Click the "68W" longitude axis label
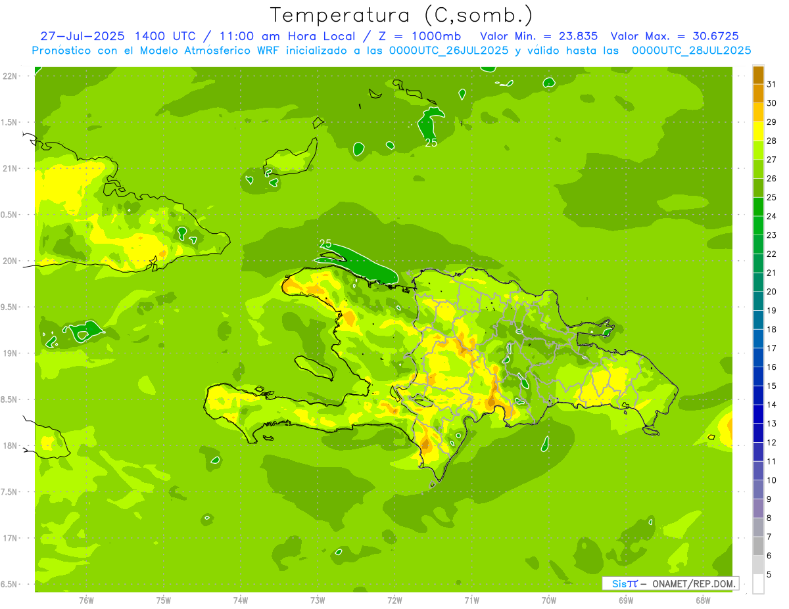789x609 pixels. click(x=703, y=600)
